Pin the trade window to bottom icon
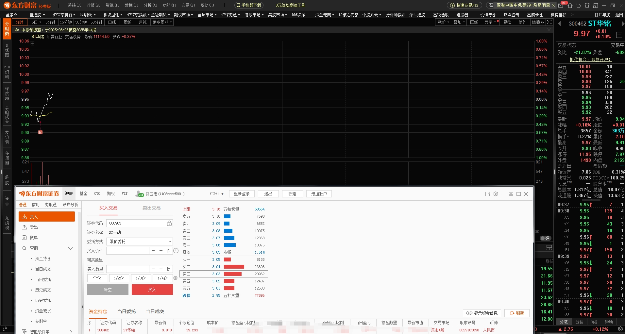 [x=511, y=194]
